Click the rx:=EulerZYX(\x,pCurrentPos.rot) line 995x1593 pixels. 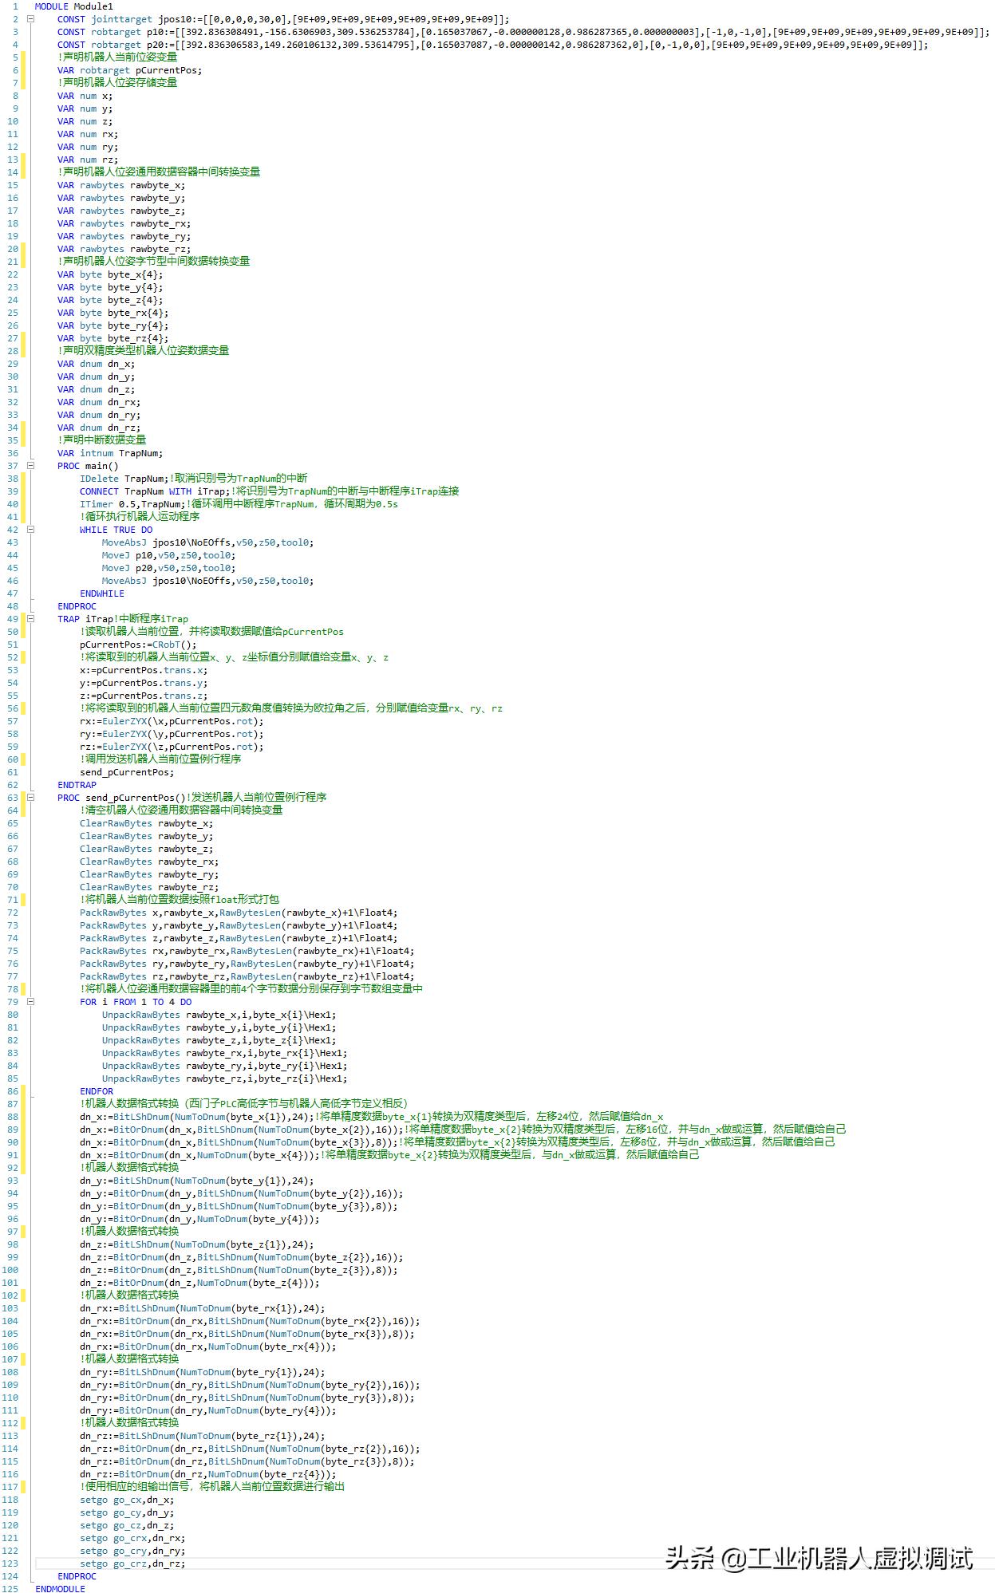pyautogui.click(x=172, y=721)
